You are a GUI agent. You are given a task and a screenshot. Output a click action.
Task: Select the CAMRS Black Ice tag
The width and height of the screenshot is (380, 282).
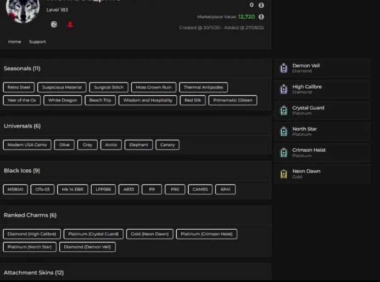pos(200,189)
